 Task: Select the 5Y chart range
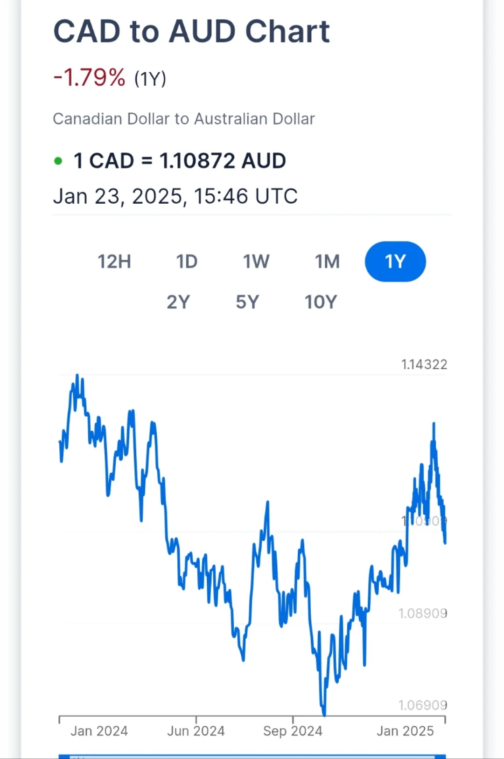247,302
